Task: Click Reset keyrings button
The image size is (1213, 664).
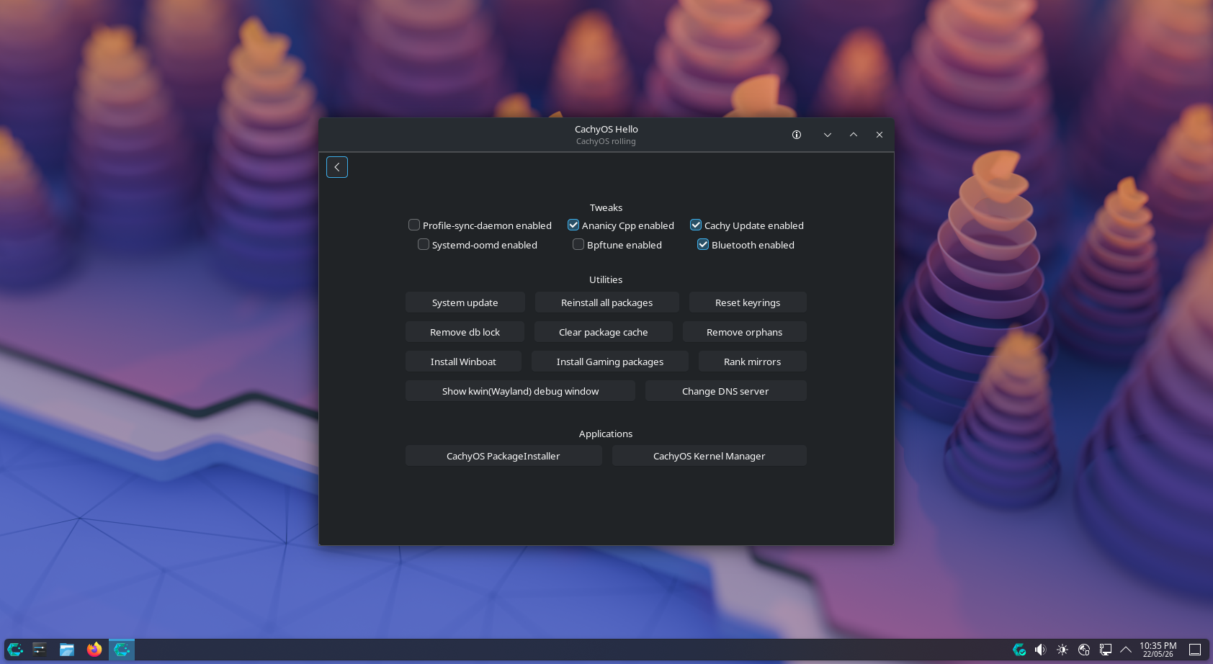Action: click(748, 302)
